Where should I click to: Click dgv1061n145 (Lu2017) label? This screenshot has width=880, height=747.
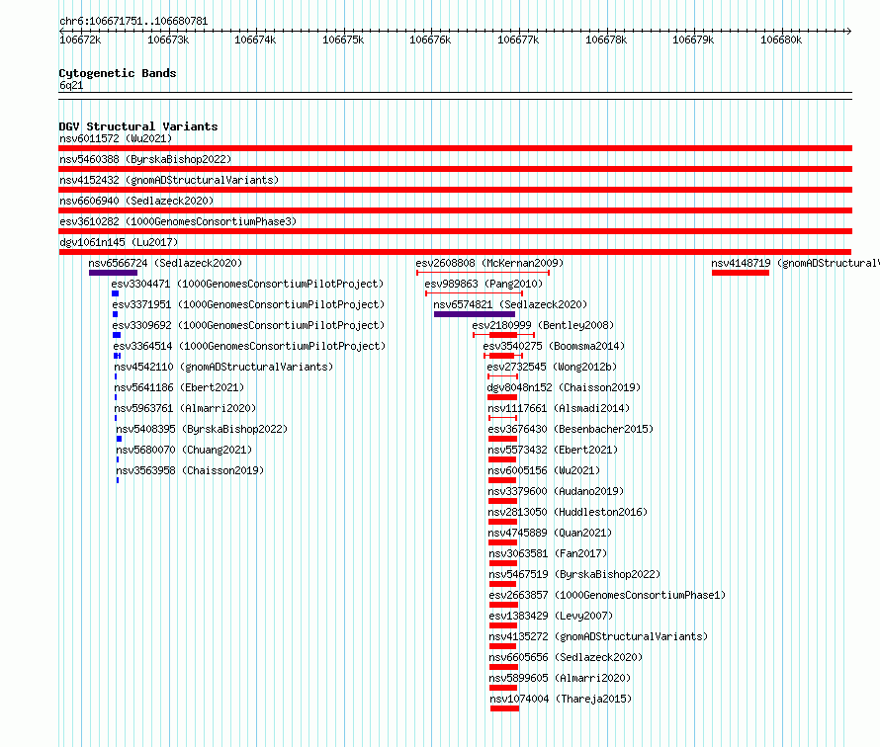[119, 242]
